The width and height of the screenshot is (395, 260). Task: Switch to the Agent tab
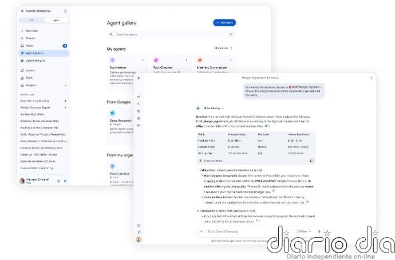coord(57,21)
